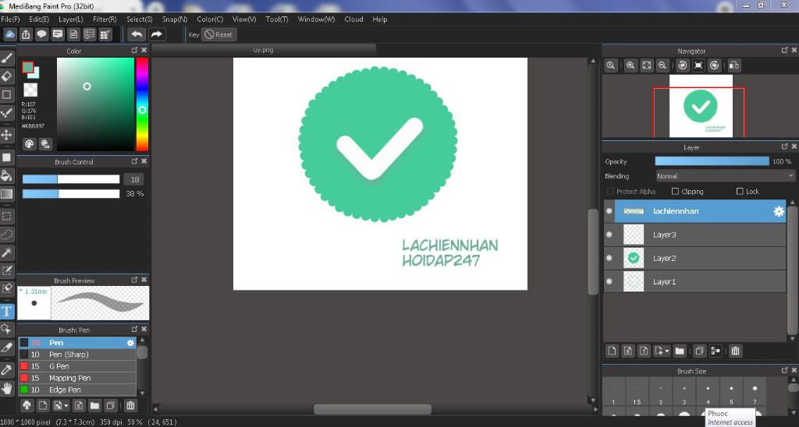Viewport: 799px width, 427px height.
Task: Select the Text tool
Action: click(x=6, y=311)
